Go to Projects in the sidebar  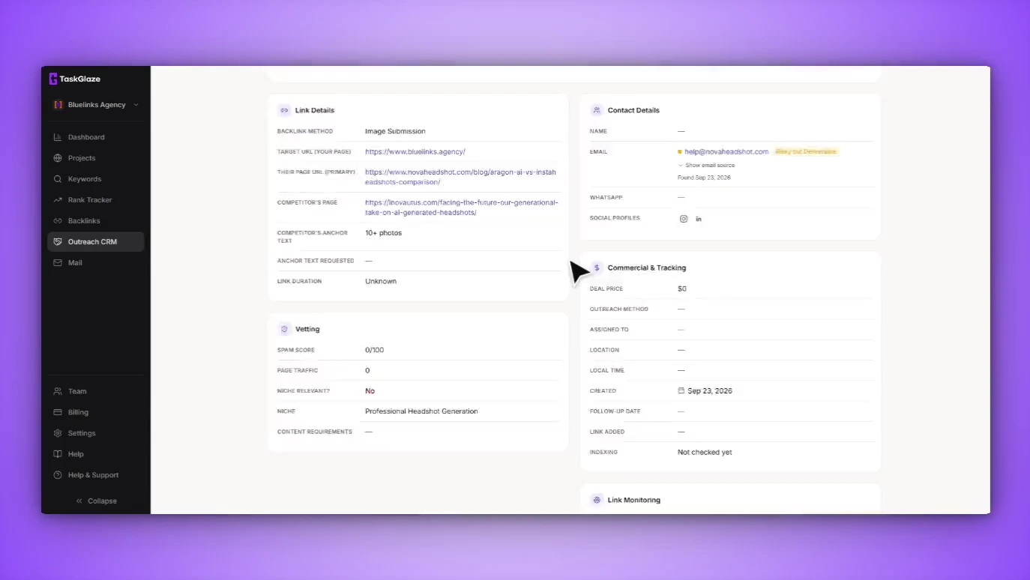coord(95,158)
